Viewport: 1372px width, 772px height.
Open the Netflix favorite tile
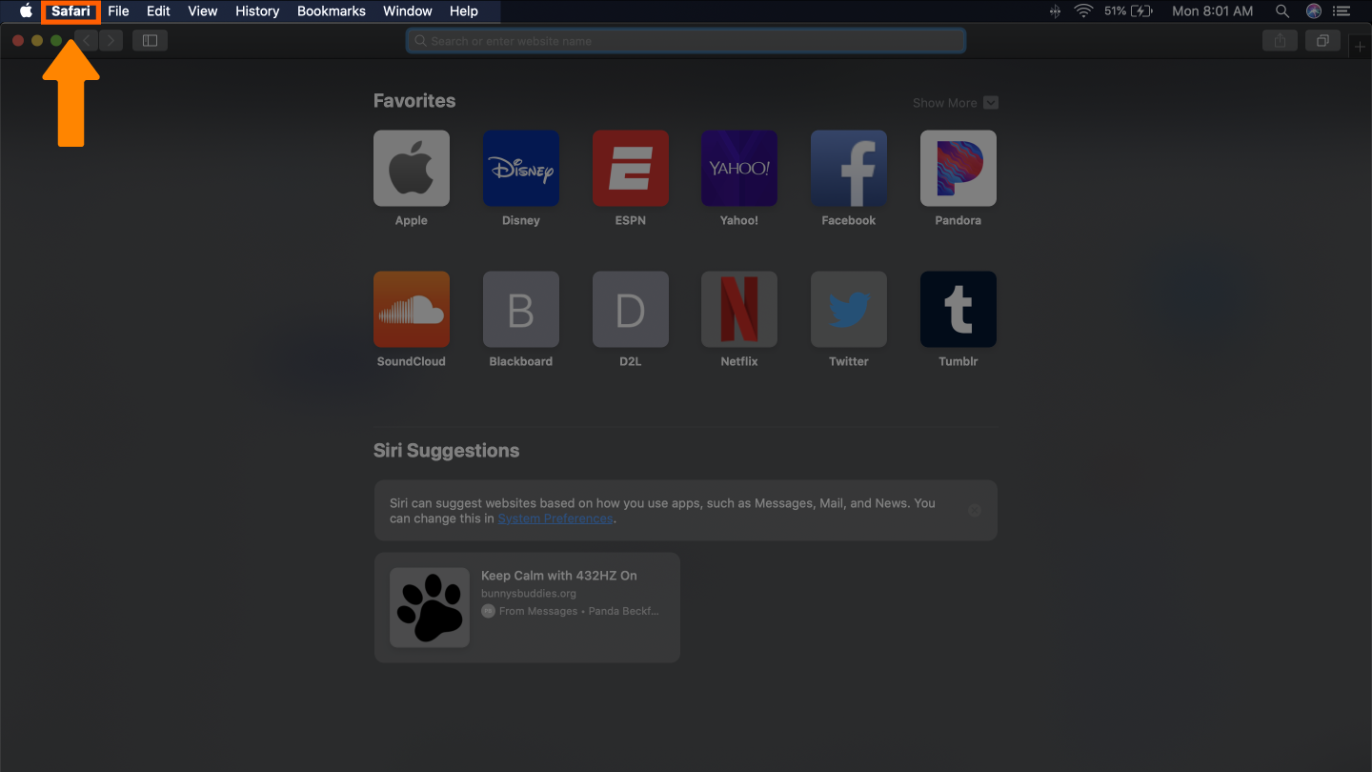(739, 310)
